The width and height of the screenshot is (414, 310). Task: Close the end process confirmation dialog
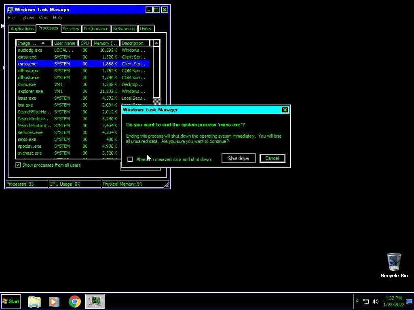coord(285,110)
